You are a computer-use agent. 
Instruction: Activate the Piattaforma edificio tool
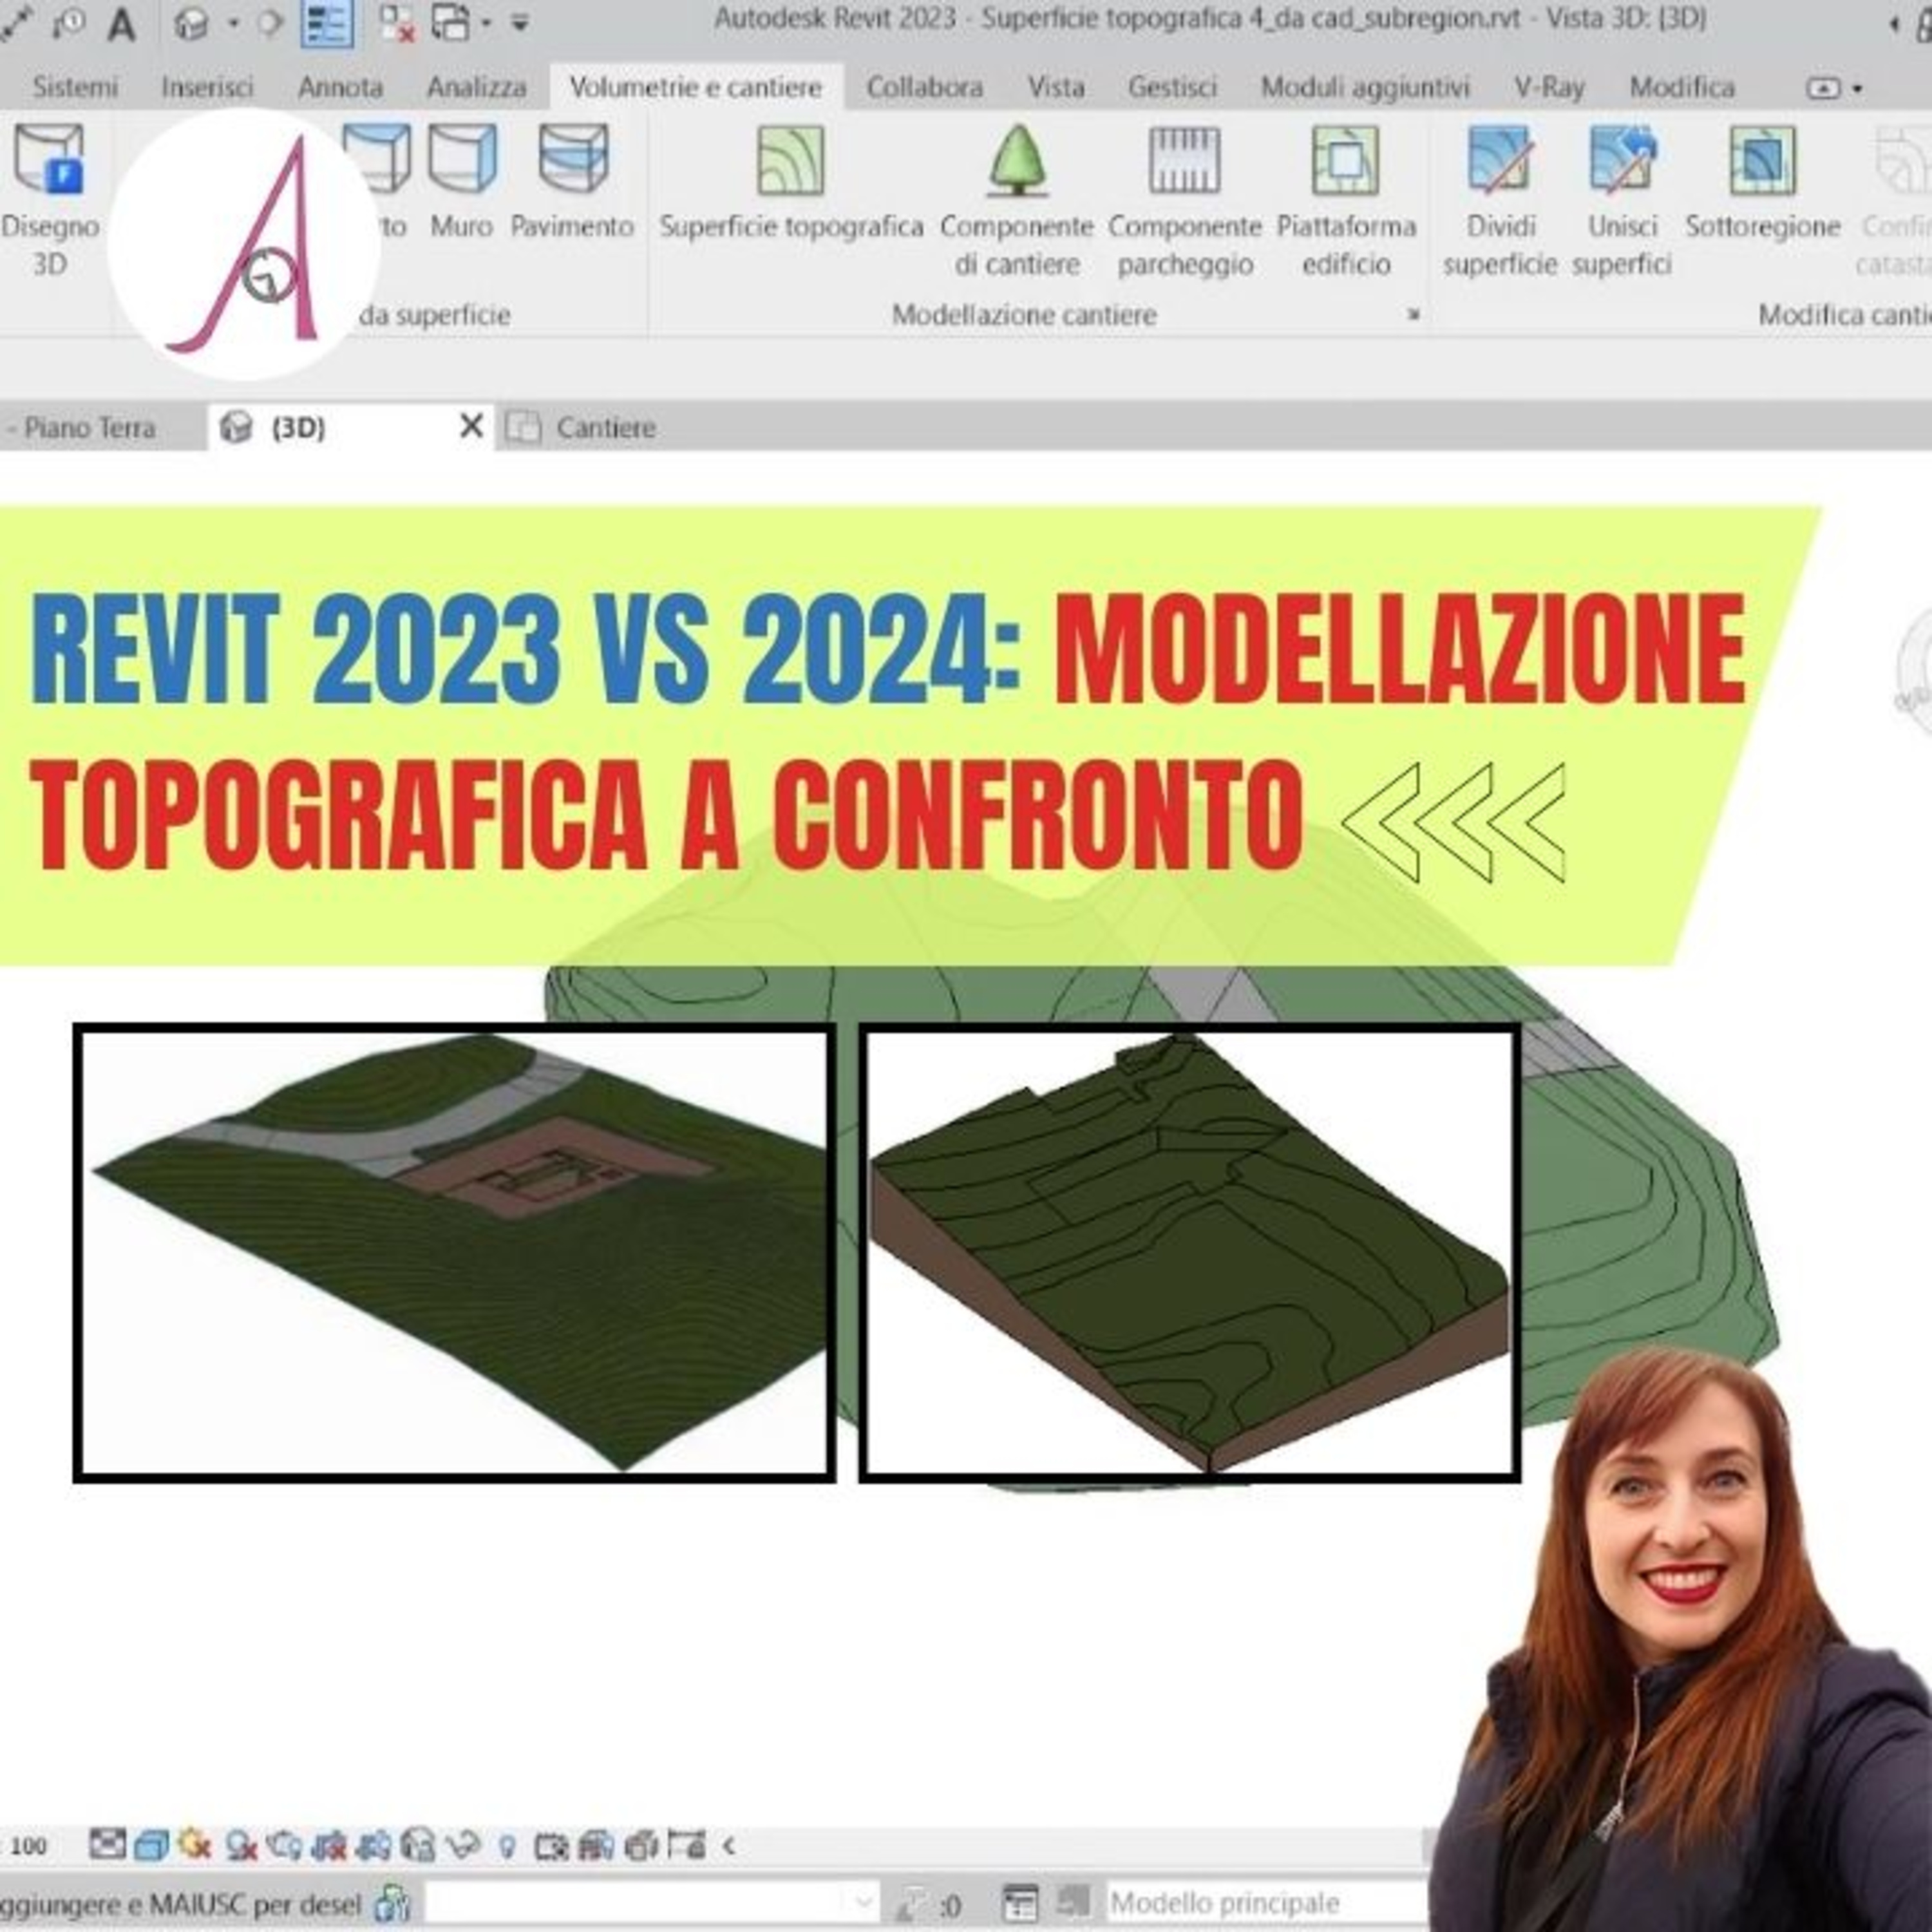pos(1346,200)
